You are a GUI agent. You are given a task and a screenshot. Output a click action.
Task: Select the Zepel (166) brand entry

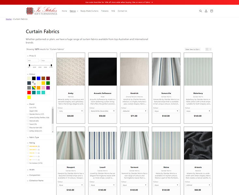point(33,111)
